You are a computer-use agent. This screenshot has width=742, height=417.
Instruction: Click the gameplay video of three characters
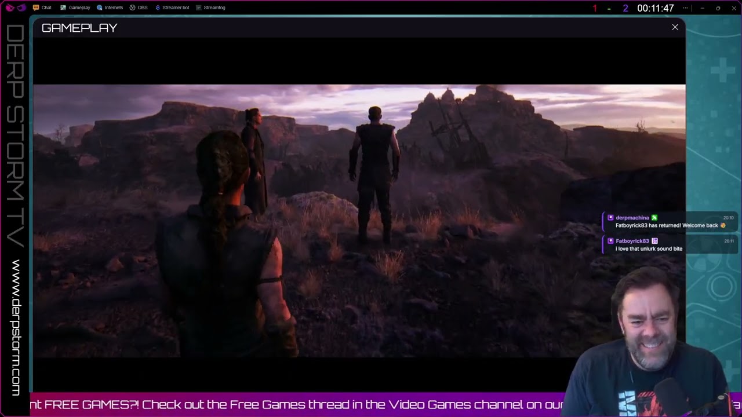359,221
